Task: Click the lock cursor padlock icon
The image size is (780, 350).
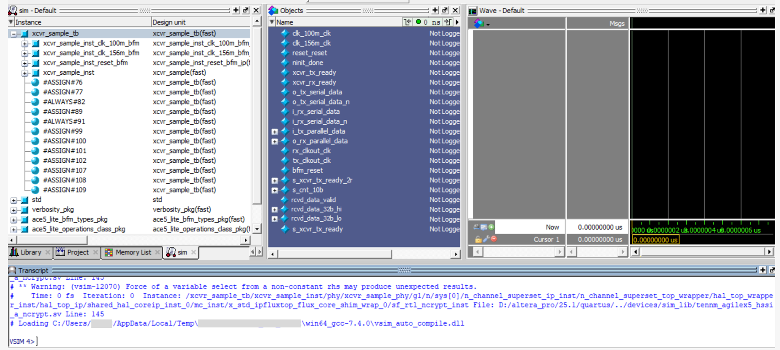Action: click(478, 239)
